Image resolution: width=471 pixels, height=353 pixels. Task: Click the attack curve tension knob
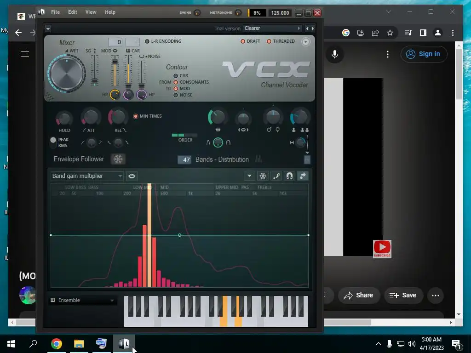(x=92, y=142)
